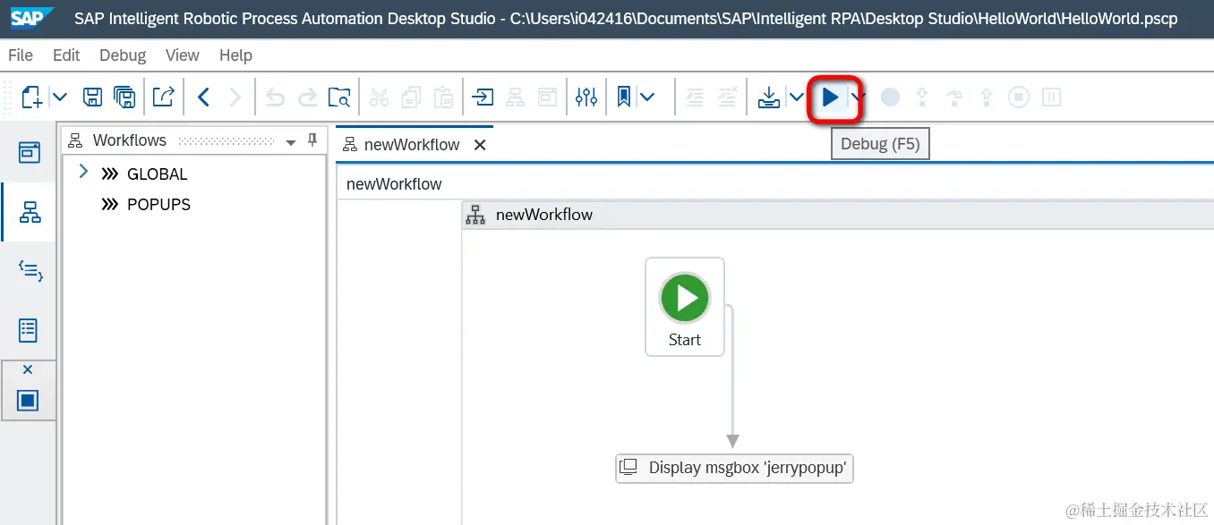Screen dimensions: 1214x525
Task: Click the greyed window toolbar icon
Action: (x=547, y=97)
